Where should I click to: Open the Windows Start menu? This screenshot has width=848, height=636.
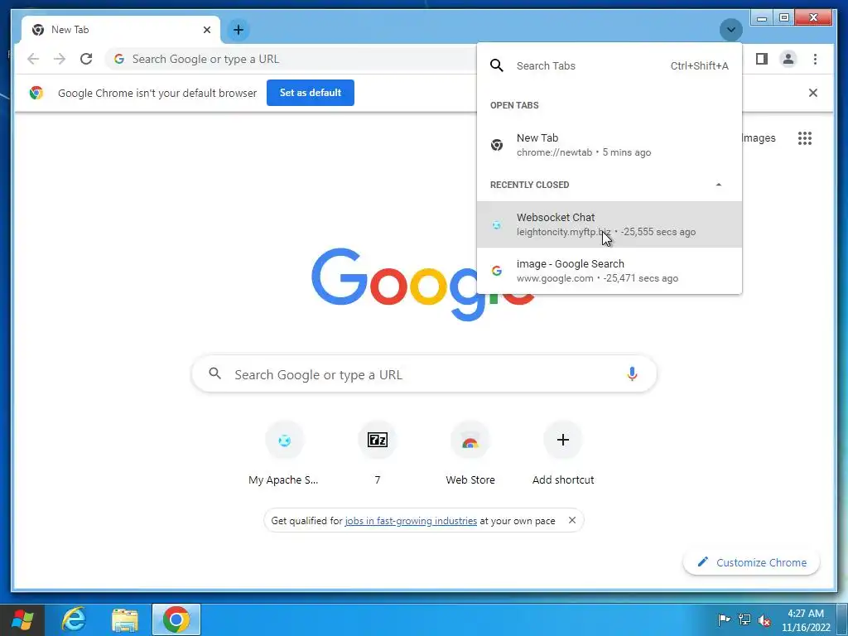click(x=22, y=619)
